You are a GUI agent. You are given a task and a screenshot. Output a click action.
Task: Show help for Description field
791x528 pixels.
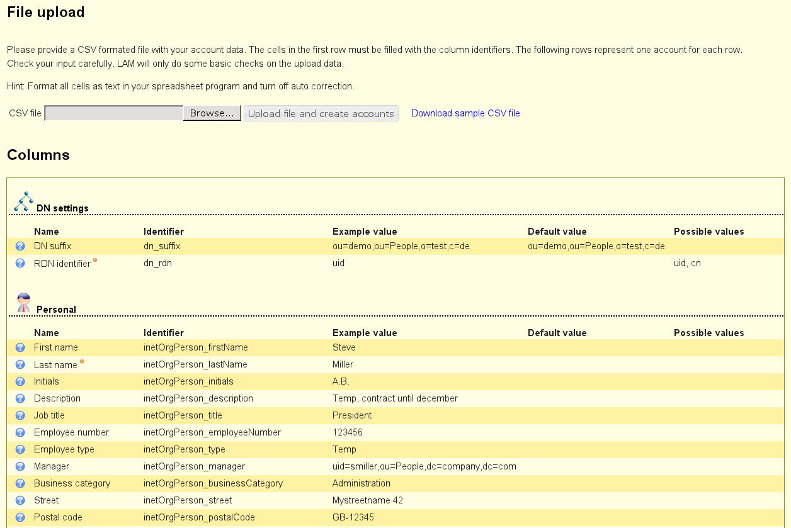(20, 398)
